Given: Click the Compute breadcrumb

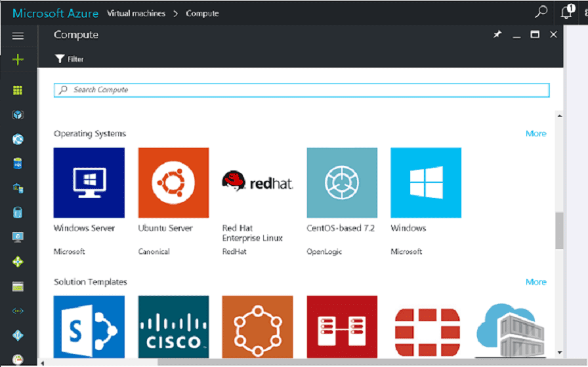Looking at the screenshot, I should [202, 14].
